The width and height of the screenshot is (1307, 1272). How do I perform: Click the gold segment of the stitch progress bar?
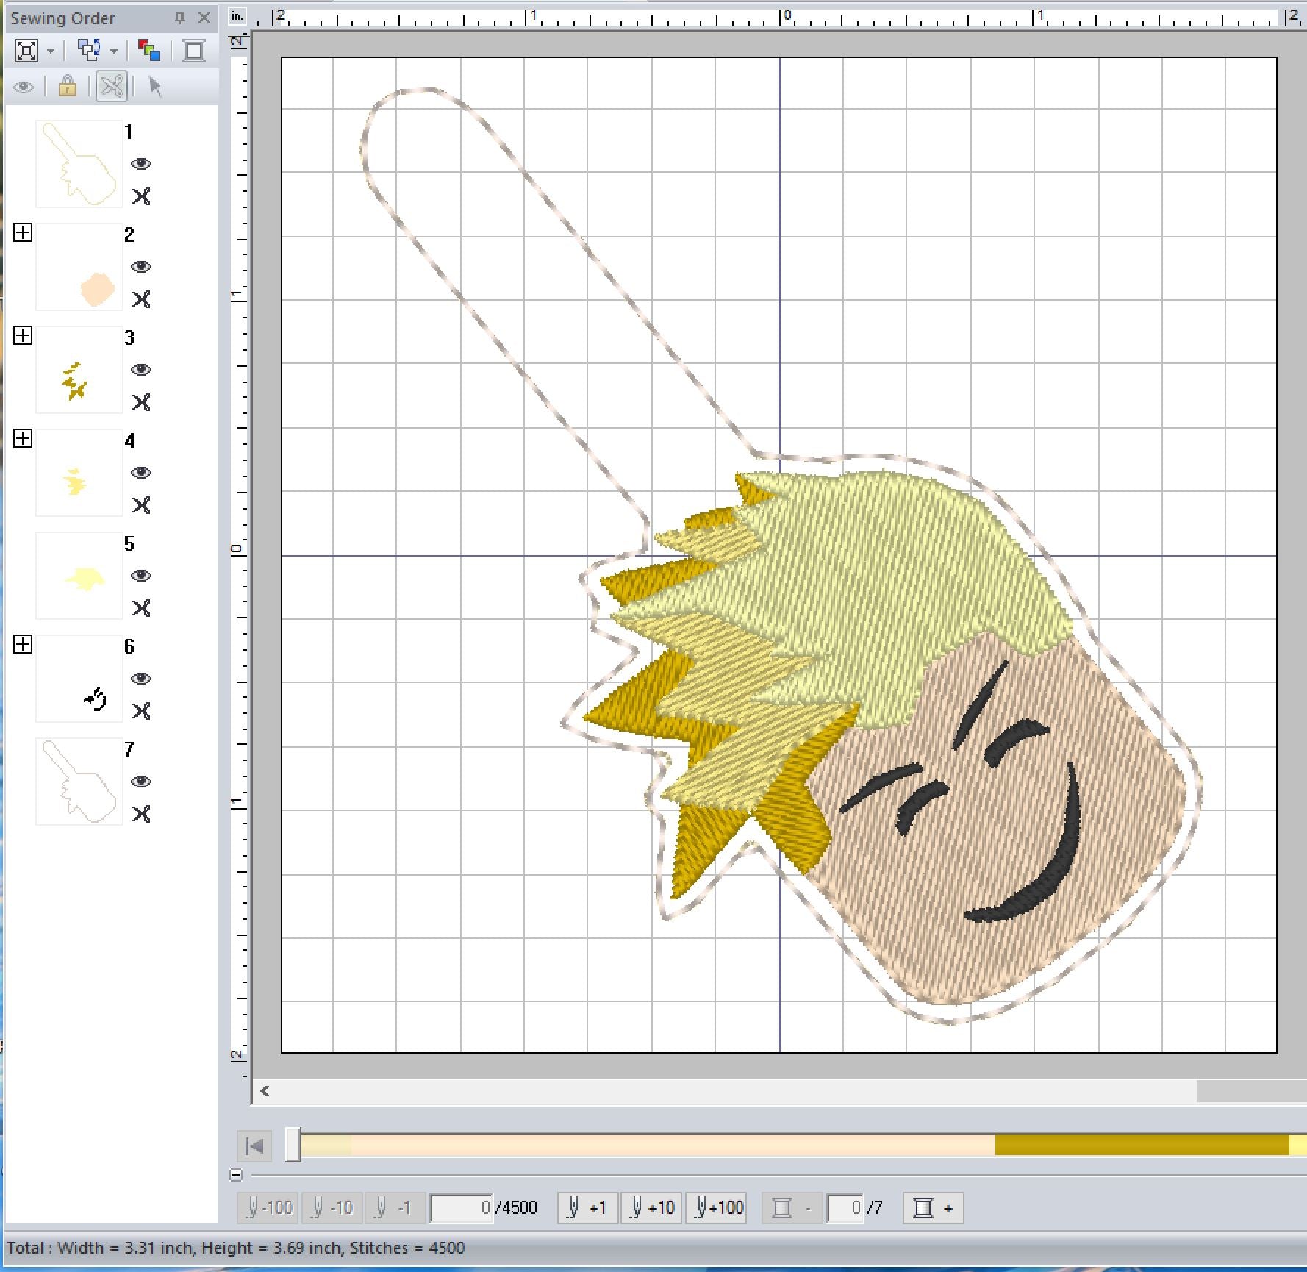[x=1142, y=1145]
